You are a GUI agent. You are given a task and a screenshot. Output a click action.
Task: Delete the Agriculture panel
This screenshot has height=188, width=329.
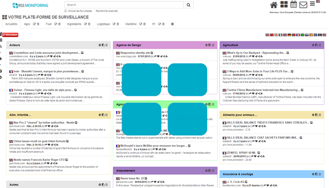[320, 45]
